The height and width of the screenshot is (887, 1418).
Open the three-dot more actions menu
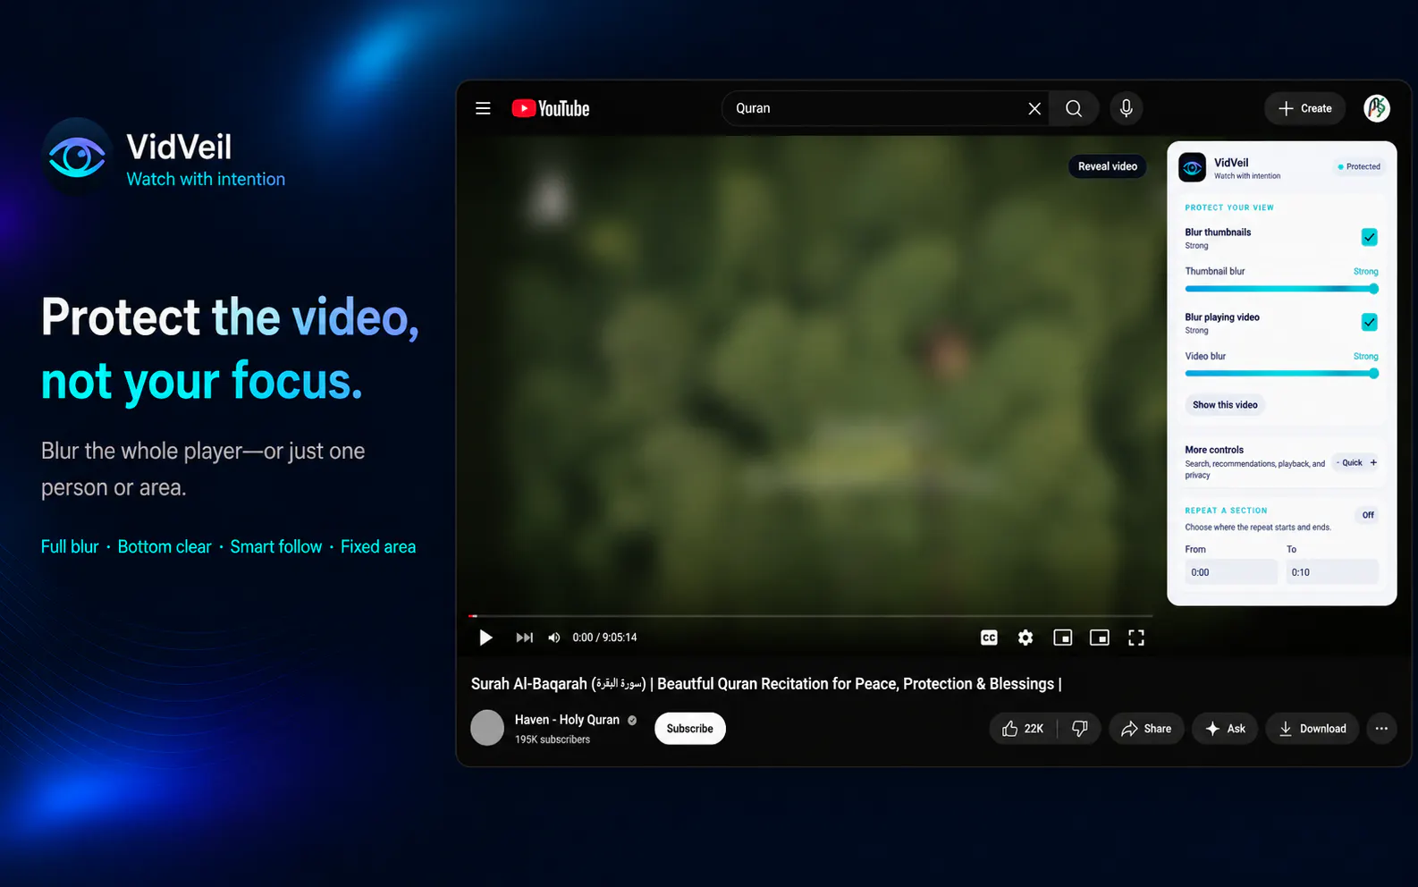(1381, 729)
